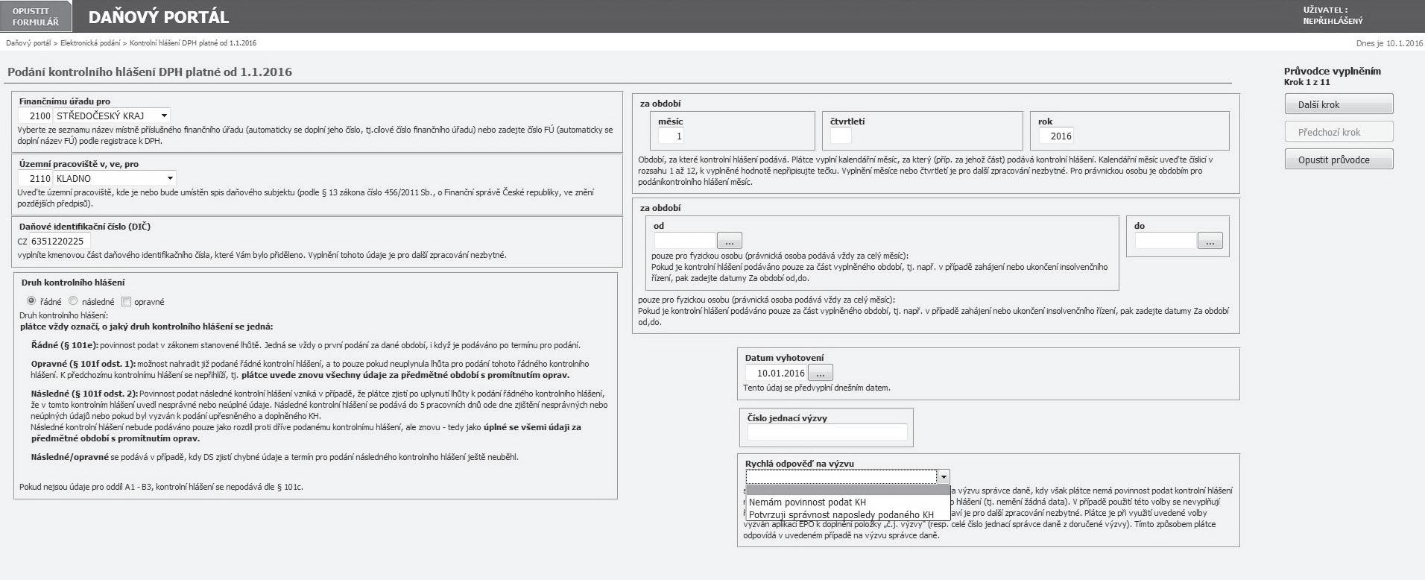Click the rok field with 2016
Viewport: 1425px width, 580px height.
coord(1057,136)
